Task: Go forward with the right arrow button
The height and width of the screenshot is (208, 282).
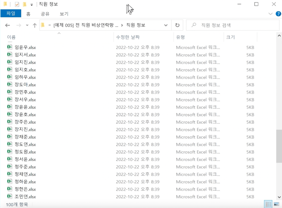Action: [19, 25]
